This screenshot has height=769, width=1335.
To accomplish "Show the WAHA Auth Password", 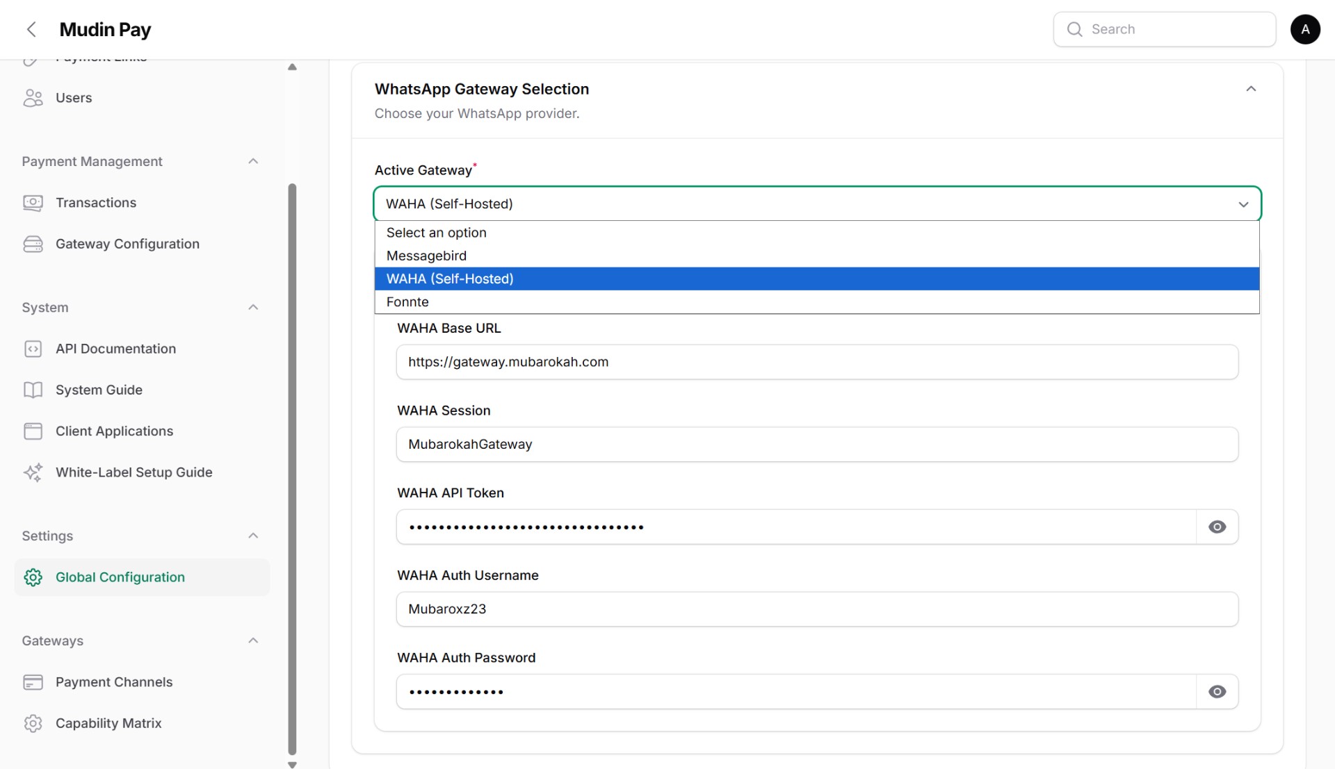I will click(x=1217, y=691).
